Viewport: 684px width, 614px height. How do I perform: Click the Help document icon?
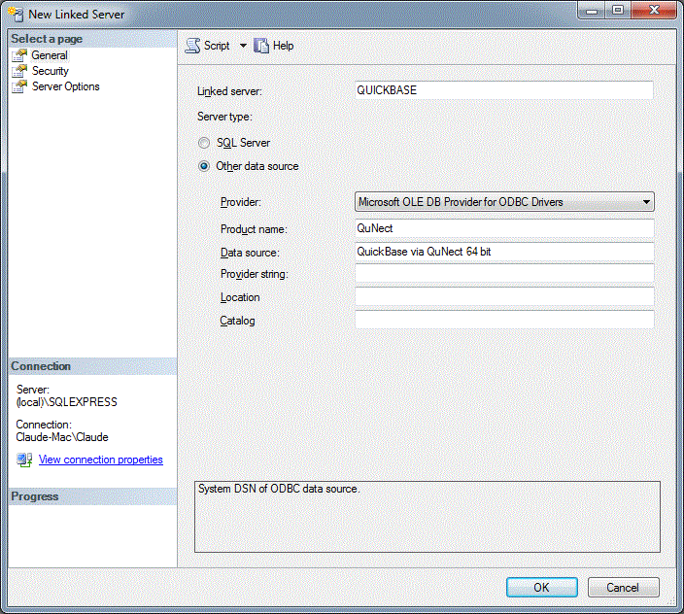(x=261, y=46)
